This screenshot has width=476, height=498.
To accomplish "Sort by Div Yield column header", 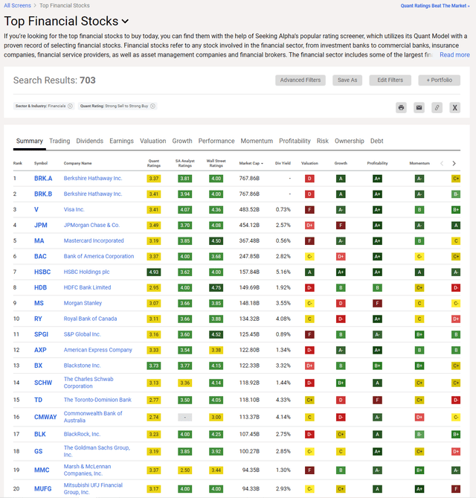I will click(283, 163).
